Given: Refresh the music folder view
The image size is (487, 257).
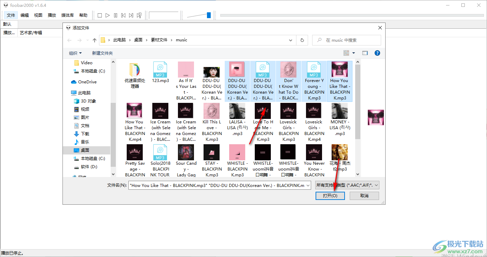Looking at the screenshot, I should pyautogui.click(x=302, y=40).
